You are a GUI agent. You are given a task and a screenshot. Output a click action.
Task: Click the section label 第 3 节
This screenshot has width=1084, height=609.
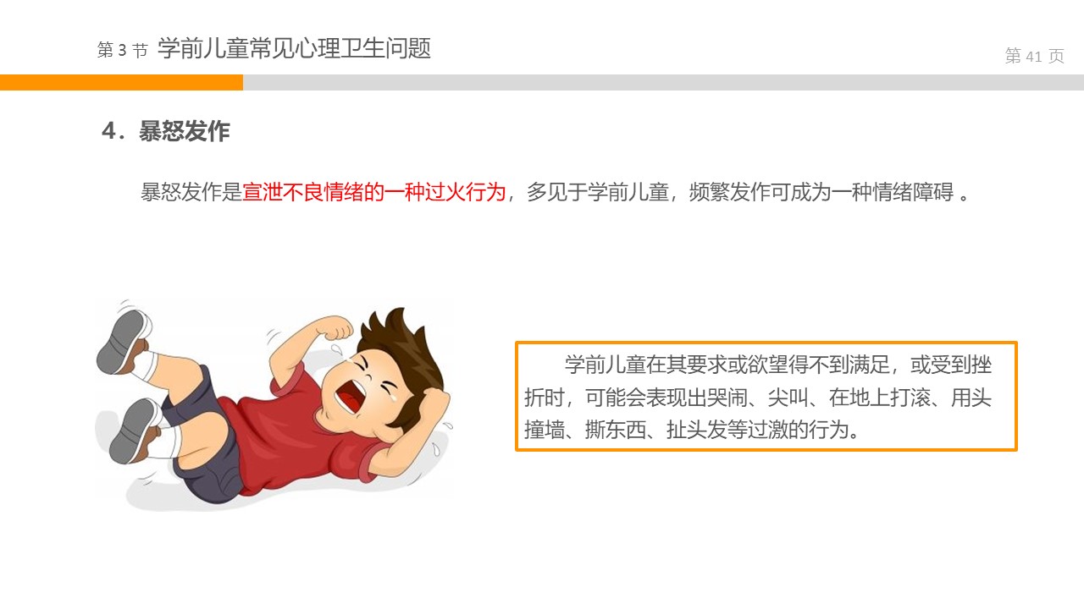[x=123, y=51]
